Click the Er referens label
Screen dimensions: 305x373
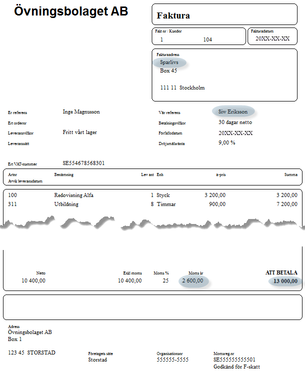[17, 113]
